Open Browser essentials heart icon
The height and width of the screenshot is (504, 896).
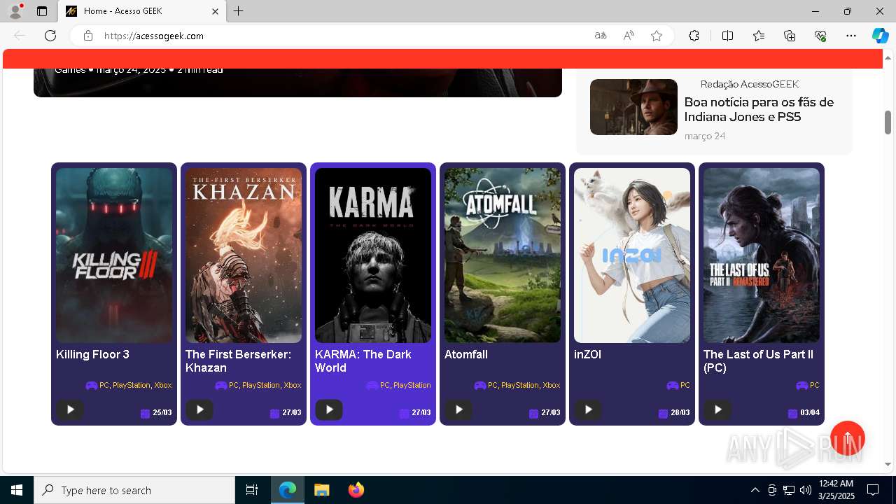tap(820, 36)
